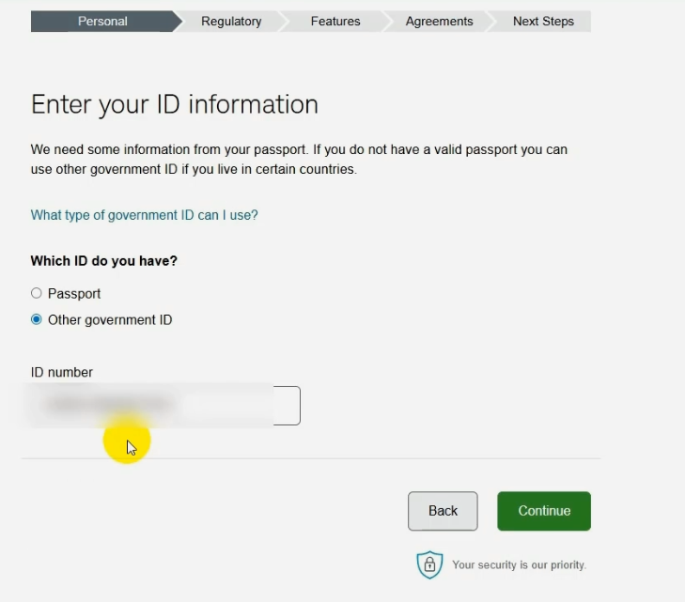Viewport: 685px width, 602px height.
Task: Go to the Personal step tab
Action: click(102, 22)
